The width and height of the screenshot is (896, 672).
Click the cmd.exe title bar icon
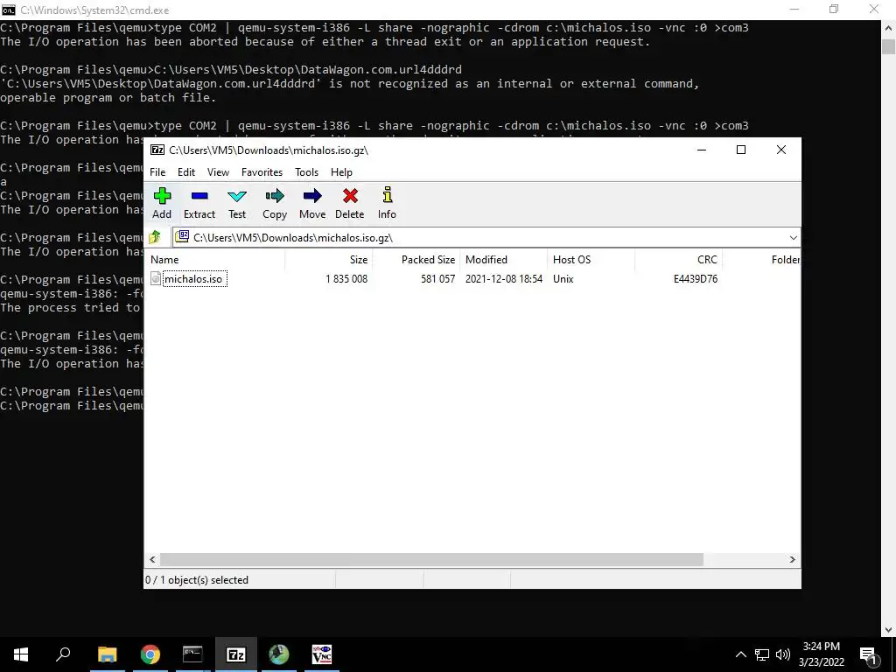(9, 10)
